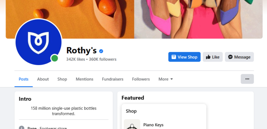Open the Followers tab
Viewport: 267px width, 129px height.
coord(141,79)
